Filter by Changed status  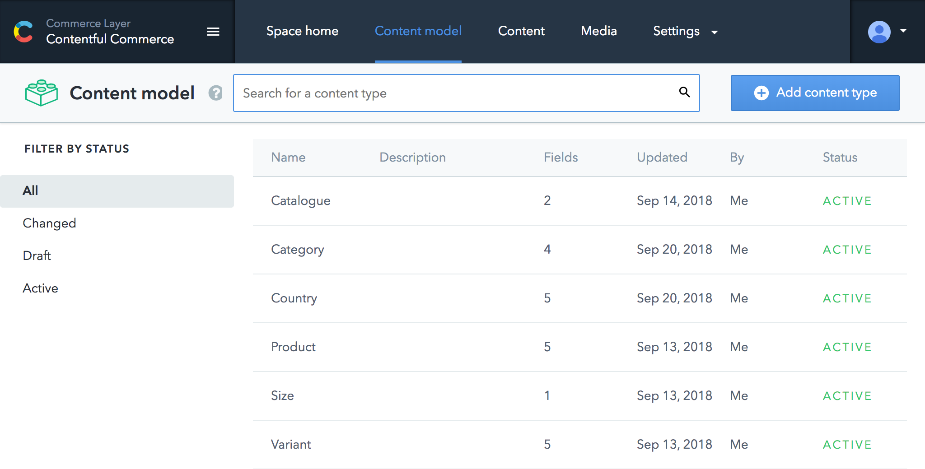[x=49, y=223]
